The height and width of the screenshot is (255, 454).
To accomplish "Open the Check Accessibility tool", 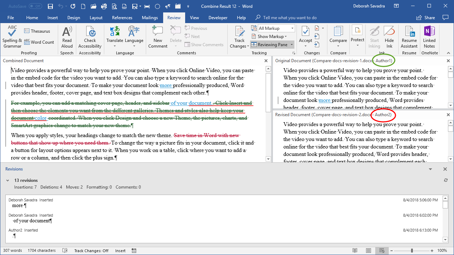I will 90,37.
